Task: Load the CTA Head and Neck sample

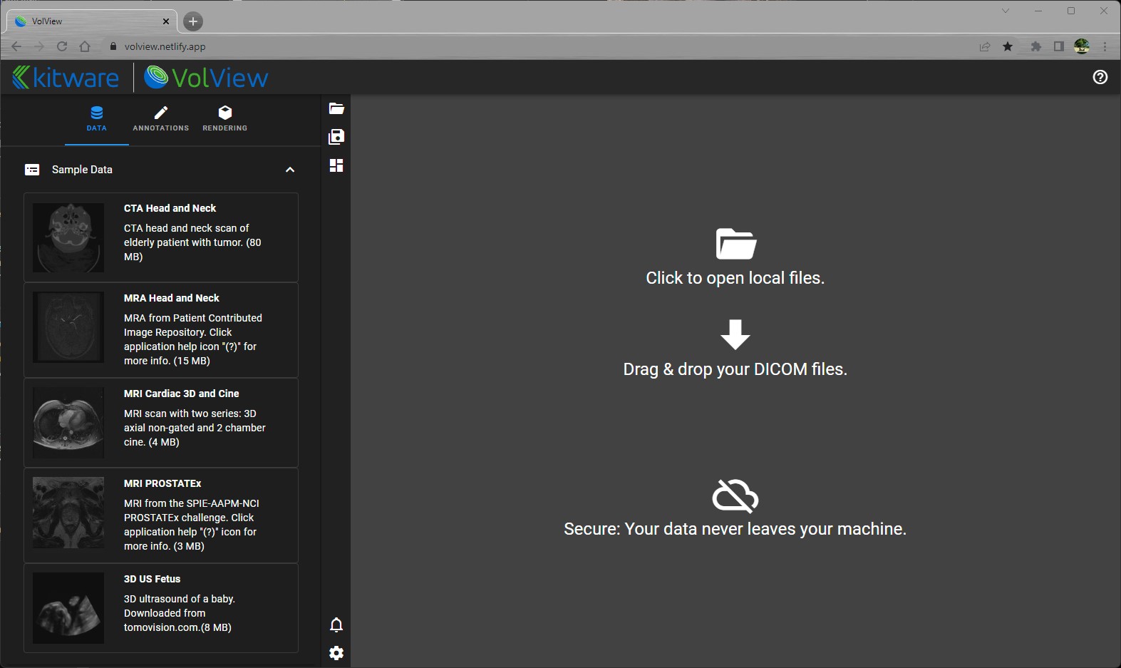Action: click(161, 237)
